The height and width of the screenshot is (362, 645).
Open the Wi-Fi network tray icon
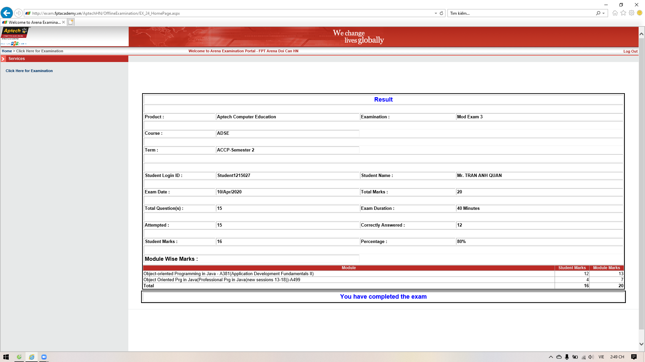pyautogui.click(x=584, y=357)
